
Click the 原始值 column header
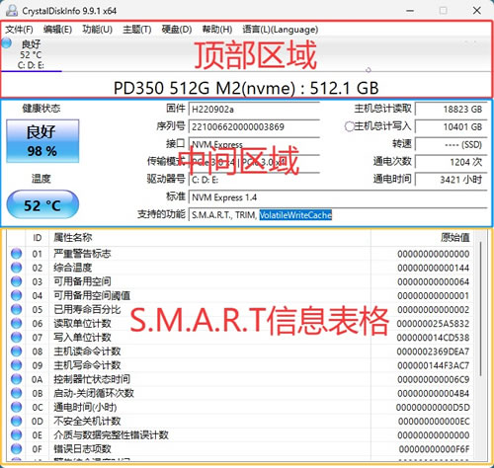point(422,238)
